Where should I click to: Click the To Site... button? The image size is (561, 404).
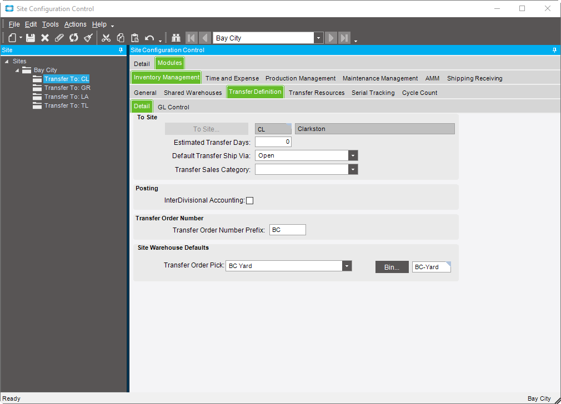point(207,129)
